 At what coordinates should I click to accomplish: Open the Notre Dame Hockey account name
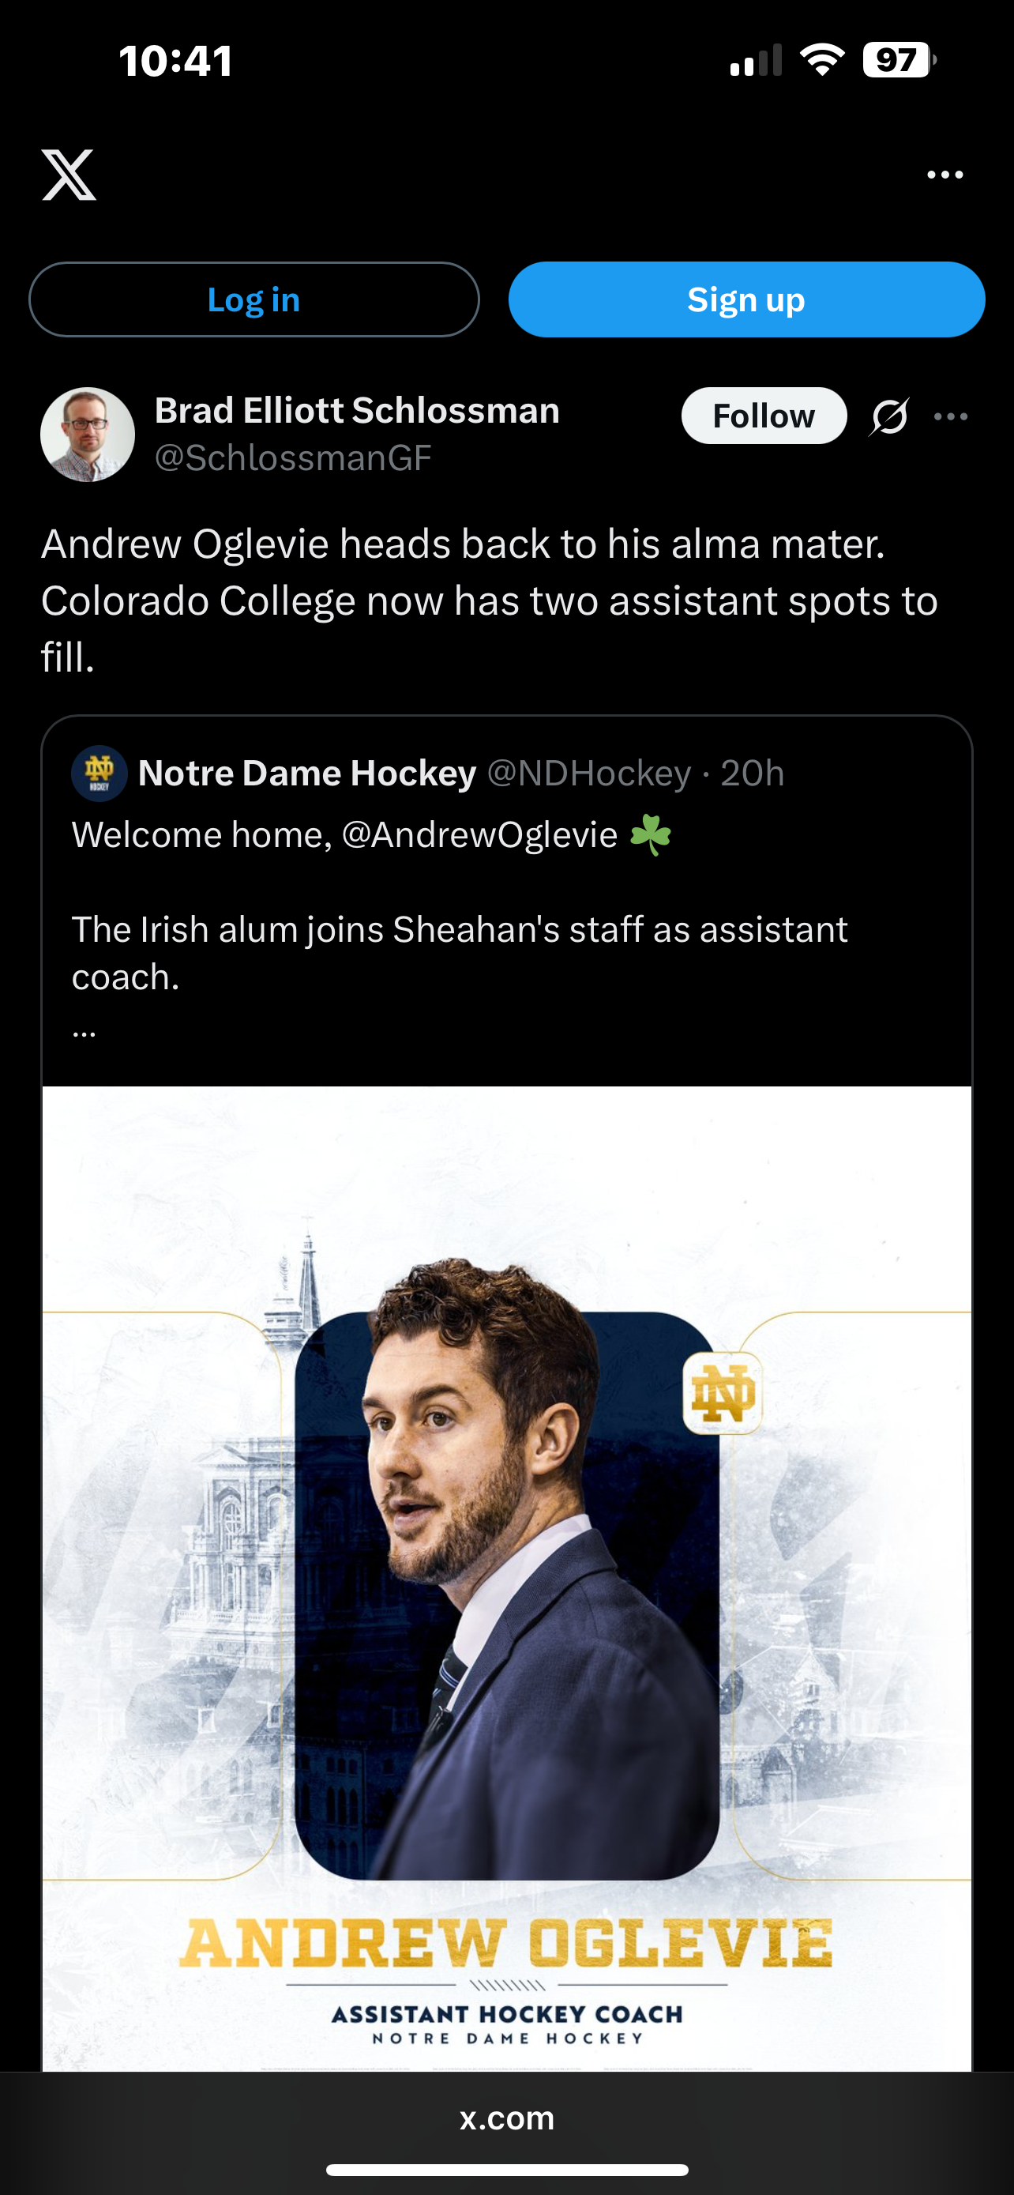306,773
